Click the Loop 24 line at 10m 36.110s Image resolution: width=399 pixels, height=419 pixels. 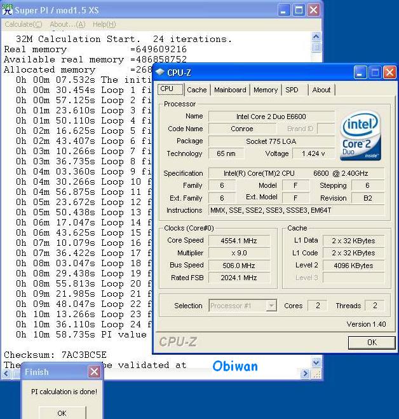coord(83,324)
